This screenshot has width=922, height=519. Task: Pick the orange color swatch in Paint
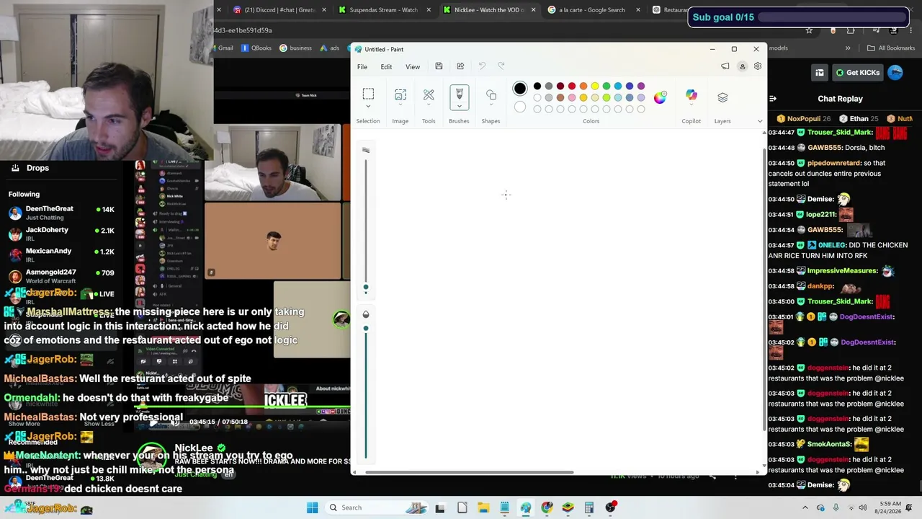coord(583,86)
